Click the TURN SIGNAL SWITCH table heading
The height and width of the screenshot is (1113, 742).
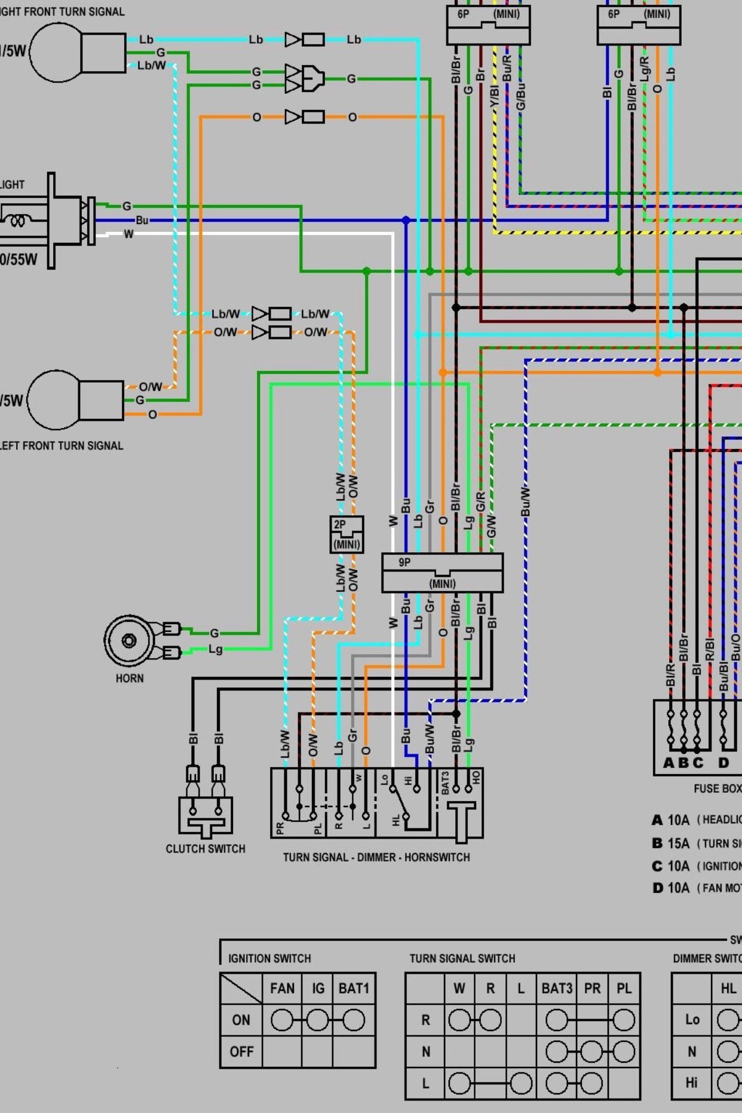462,959
